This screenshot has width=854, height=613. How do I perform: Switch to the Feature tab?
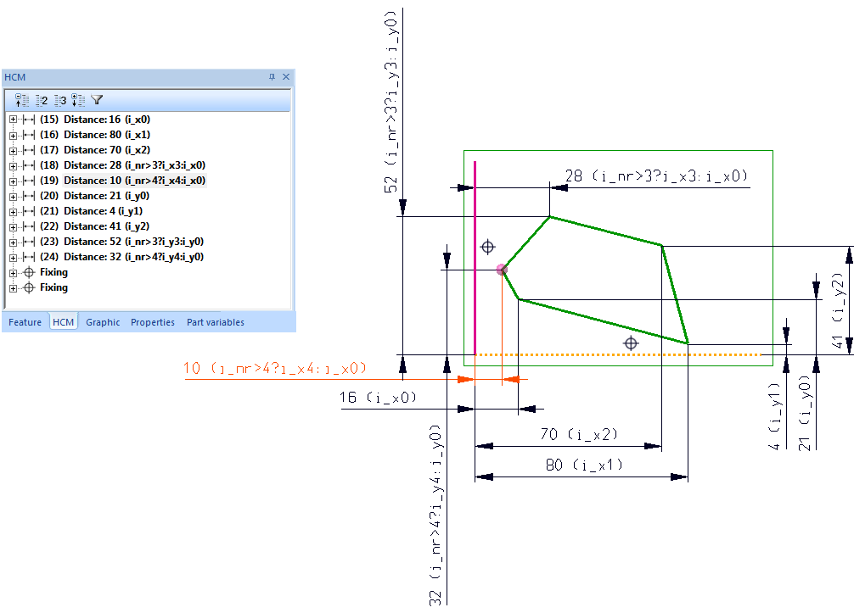click(x=25, y=322)
